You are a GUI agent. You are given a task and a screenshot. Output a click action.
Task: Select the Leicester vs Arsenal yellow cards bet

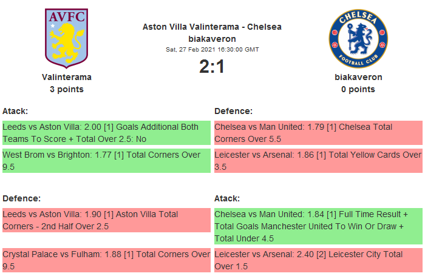pyautogui.click(x=318, y=161)
